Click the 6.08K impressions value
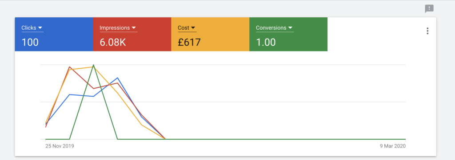 point(112,42)
